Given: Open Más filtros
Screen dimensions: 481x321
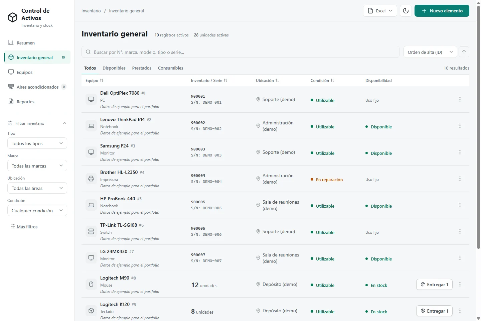Looking at the screenshot, I should 24,227.
